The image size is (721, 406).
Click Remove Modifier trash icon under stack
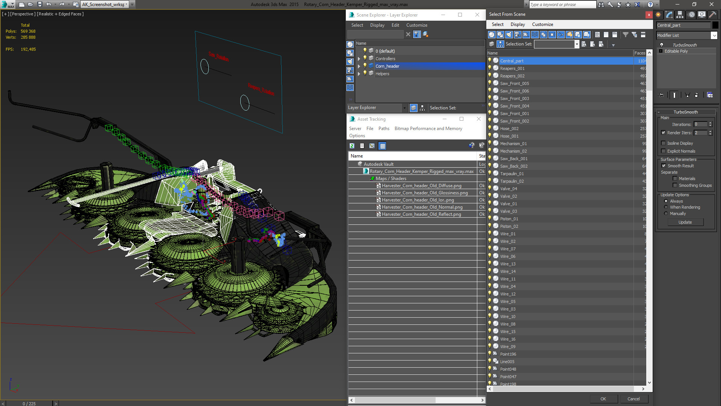(x=697, y=95)
